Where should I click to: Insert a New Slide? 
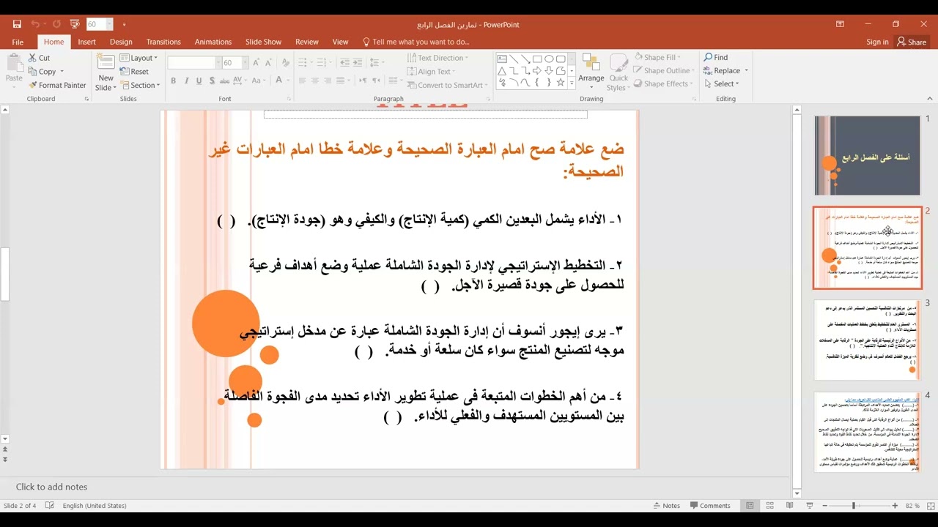point(106,72)
